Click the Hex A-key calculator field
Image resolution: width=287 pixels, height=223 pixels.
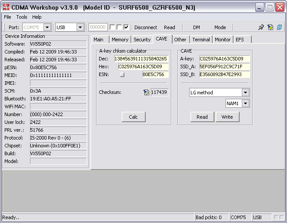coord(143,67)
